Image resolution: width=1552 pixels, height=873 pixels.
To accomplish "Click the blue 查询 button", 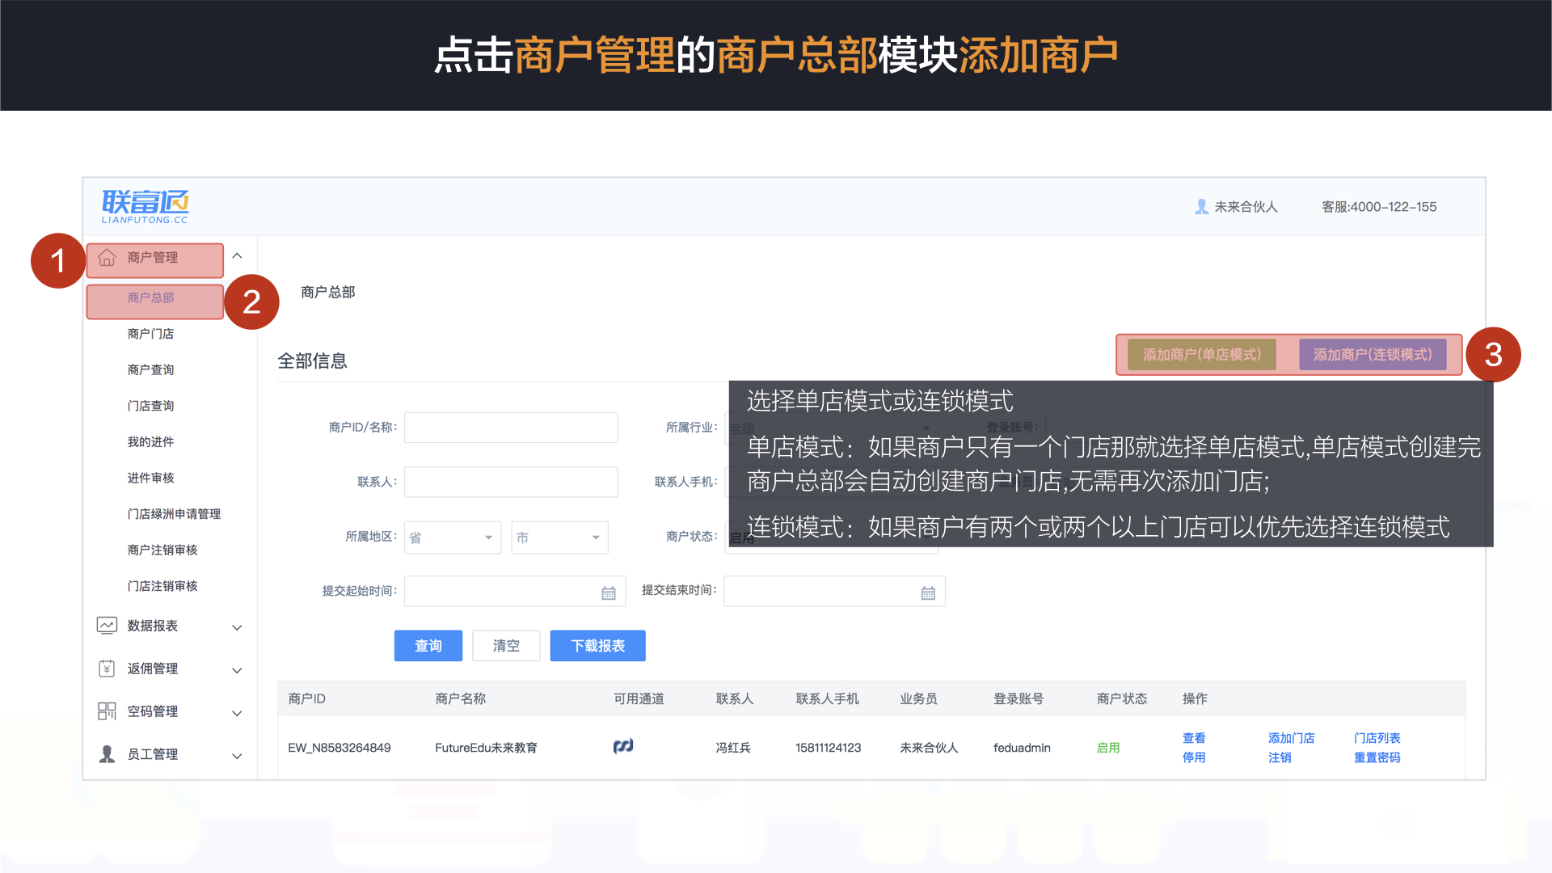I will (x=428, y=646).
